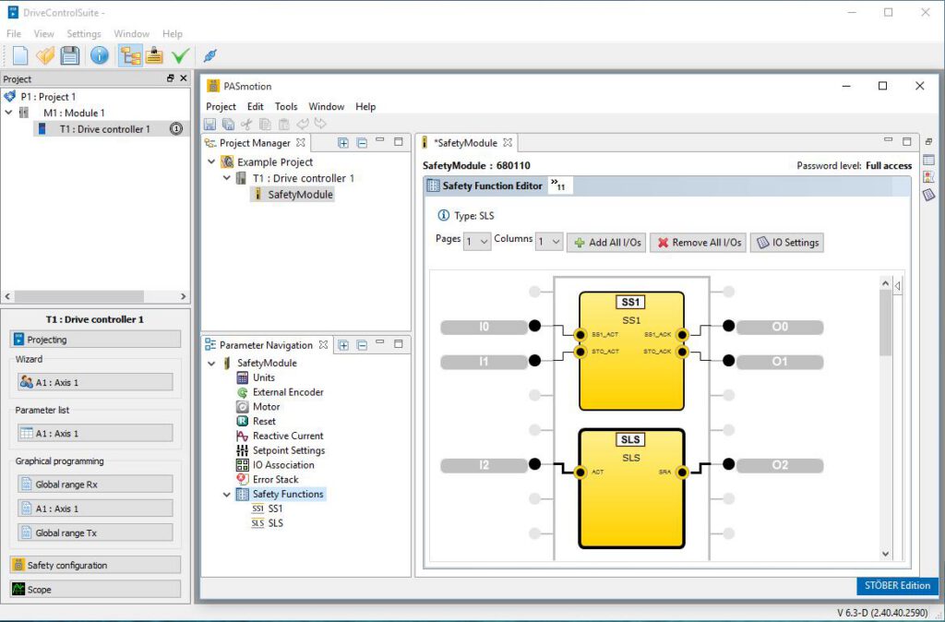Click the undo arrow in PASmotion toolbar
Viewport: 945px width, 622px height.
302,125
